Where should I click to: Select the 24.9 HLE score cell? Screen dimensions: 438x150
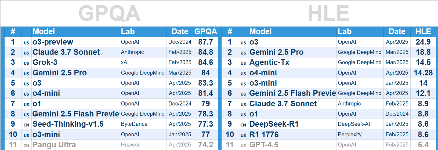click(x=423, y=42)
